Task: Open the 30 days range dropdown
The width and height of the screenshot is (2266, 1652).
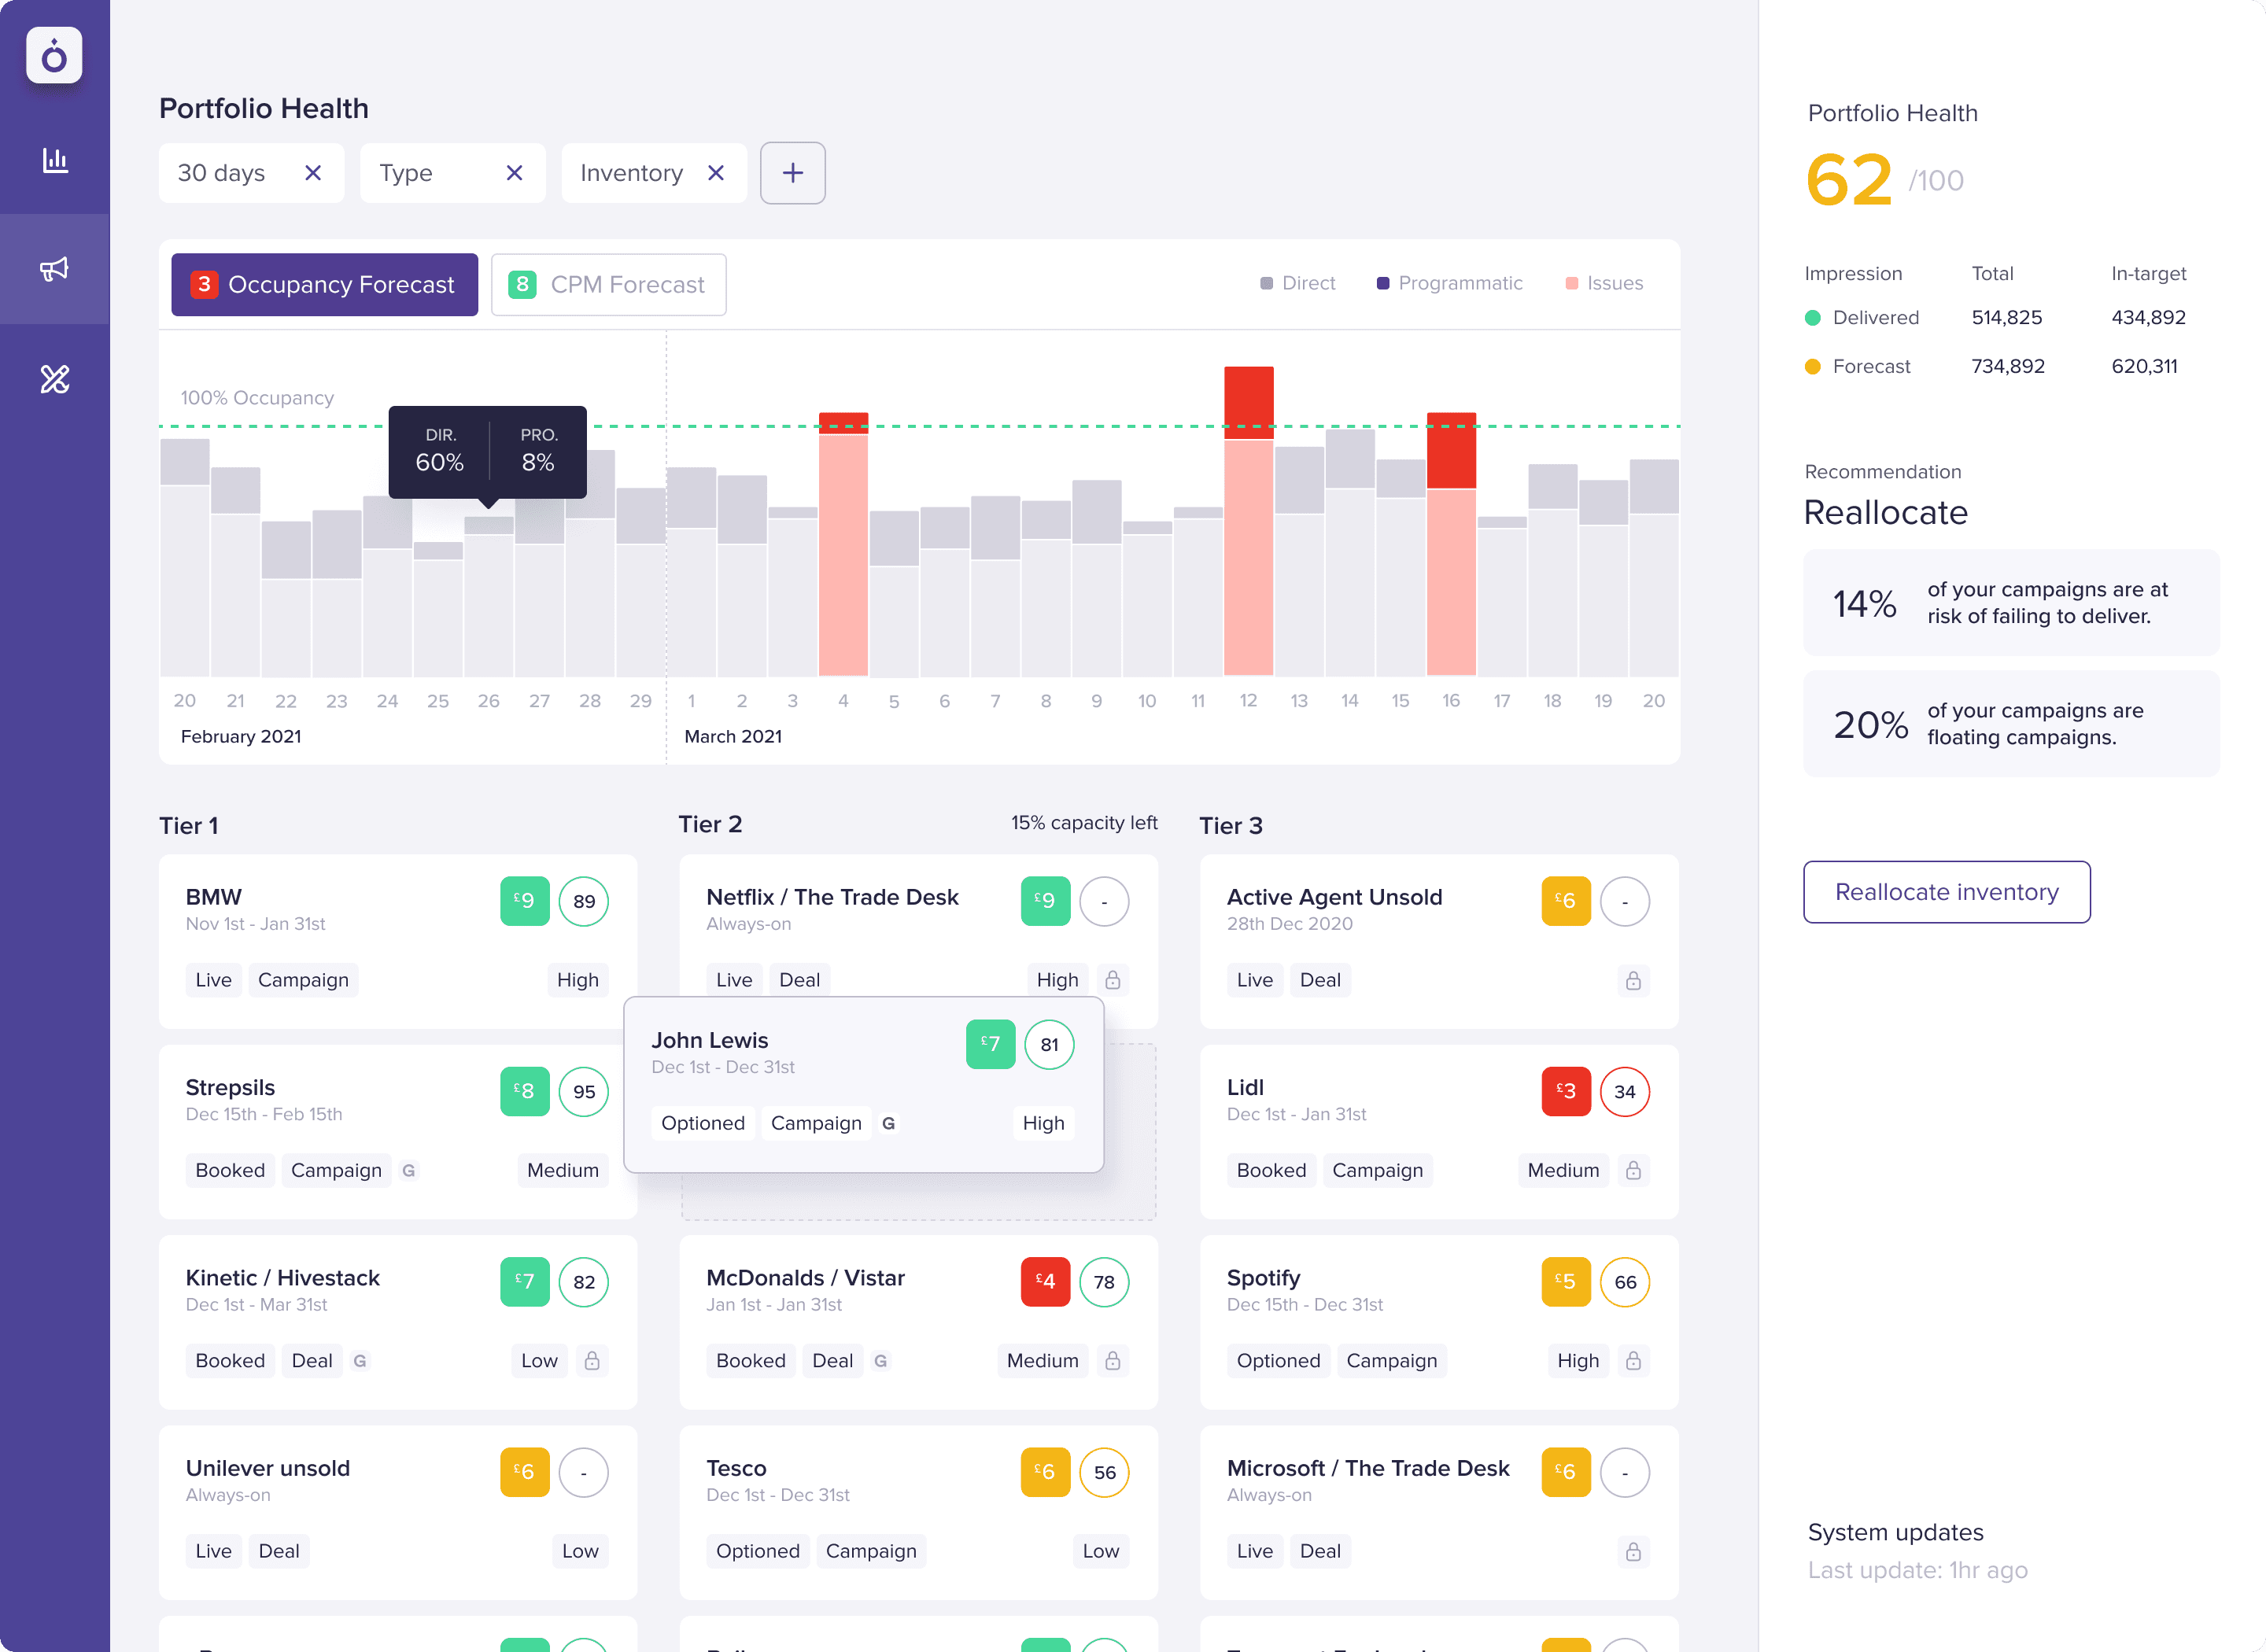Action: (222, 173)
